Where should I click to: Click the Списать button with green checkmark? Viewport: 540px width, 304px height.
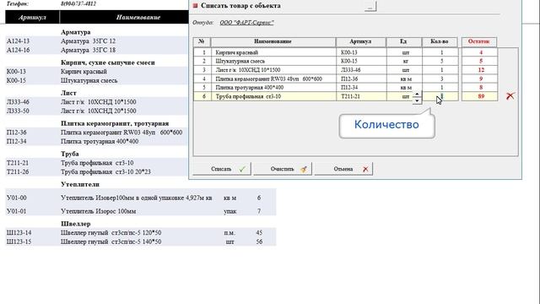(222, 169)
